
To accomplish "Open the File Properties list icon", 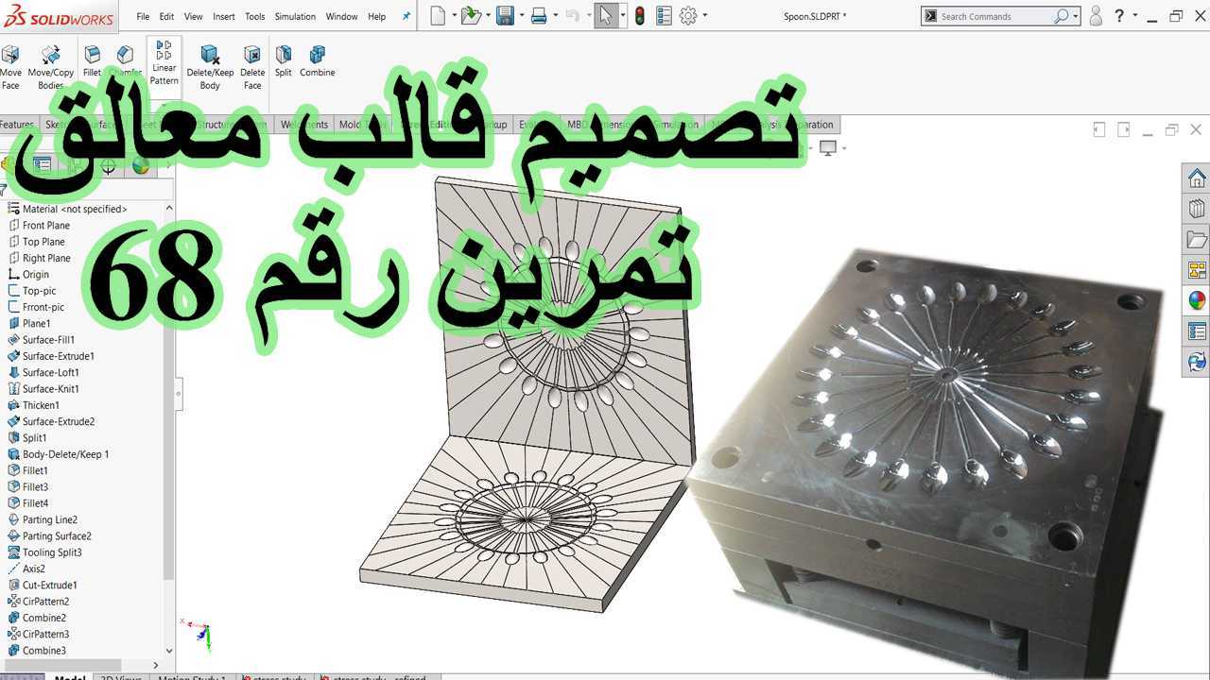I will [x=664, y=16].
